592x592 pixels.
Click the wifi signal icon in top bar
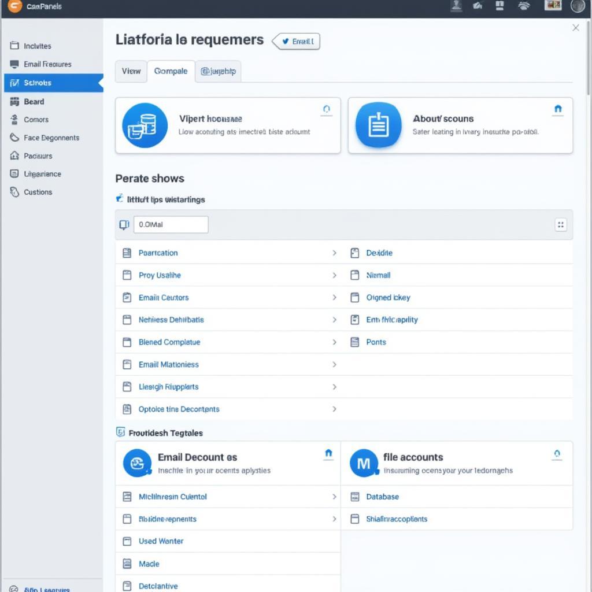click(x=523, y=6)
